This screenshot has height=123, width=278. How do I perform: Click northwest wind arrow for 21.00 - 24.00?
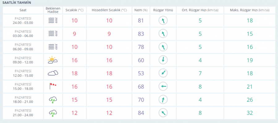(x=163, y=113)
